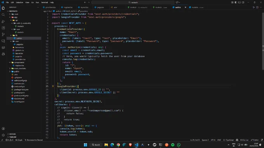Close the auth.ts tab
264x148 pixels.
[186, 7]
